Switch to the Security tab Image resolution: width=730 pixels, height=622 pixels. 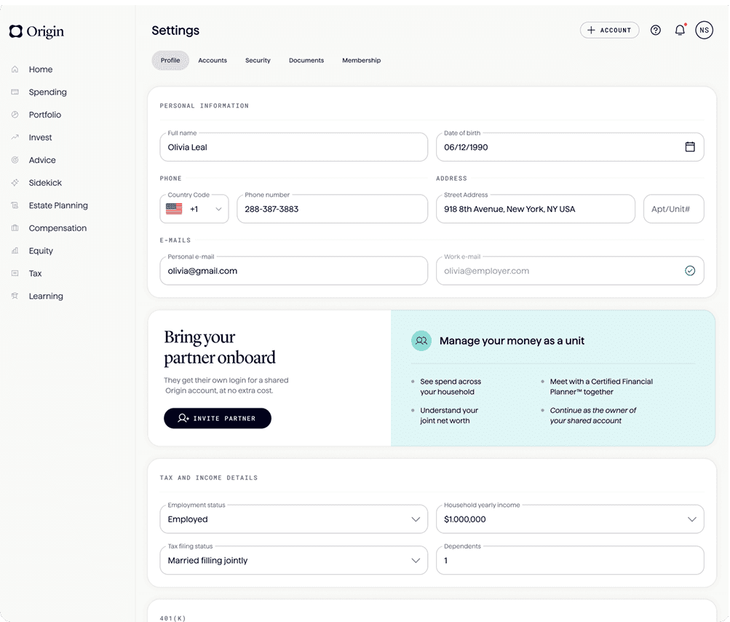coord(258,60)
